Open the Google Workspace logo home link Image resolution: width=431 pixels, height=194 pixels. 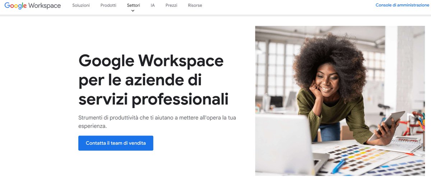[33, 6]
